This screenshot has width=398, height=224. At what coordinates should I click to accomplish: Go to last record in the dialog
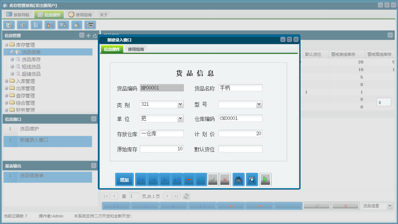point(177,179)
